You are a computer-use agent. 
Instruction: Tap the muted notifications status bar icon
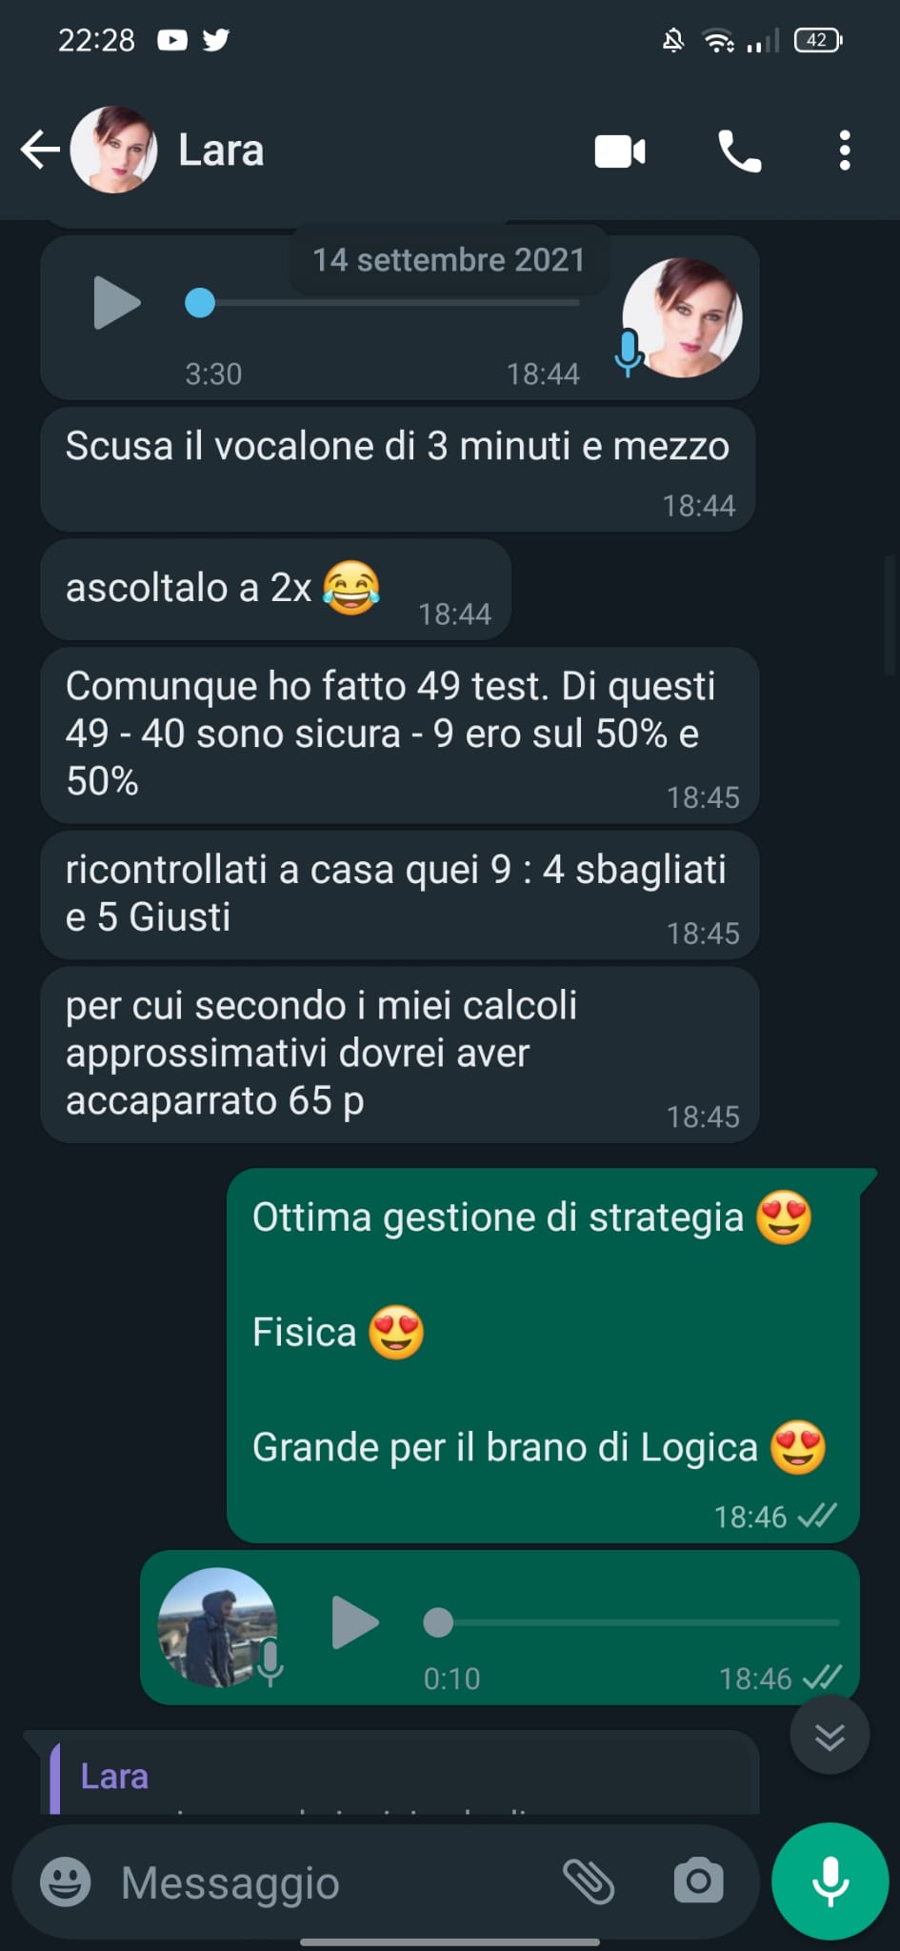click(672, 40)
